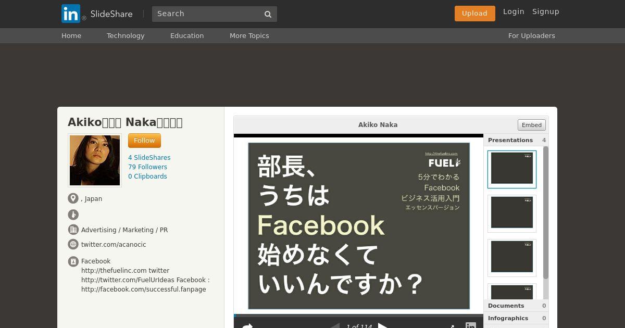Click the ', Japan' location text
The width and height of the screenshot is (625, 328).
(x=92, y=199)
